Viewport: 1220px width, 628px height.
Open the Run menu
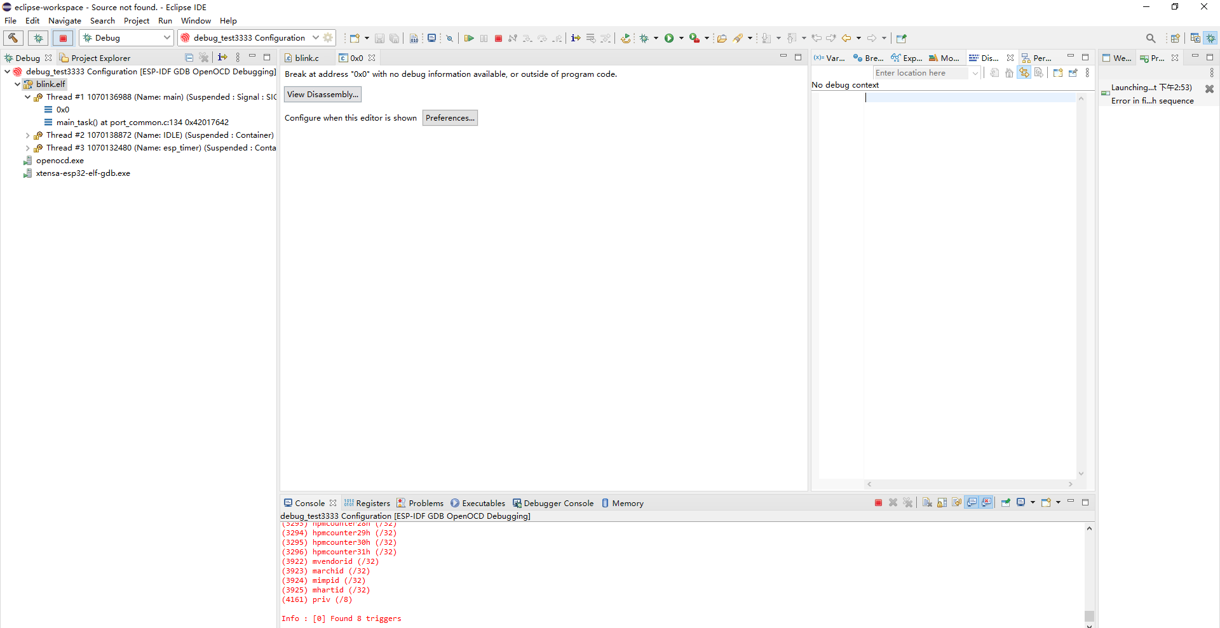pos(165,21)
